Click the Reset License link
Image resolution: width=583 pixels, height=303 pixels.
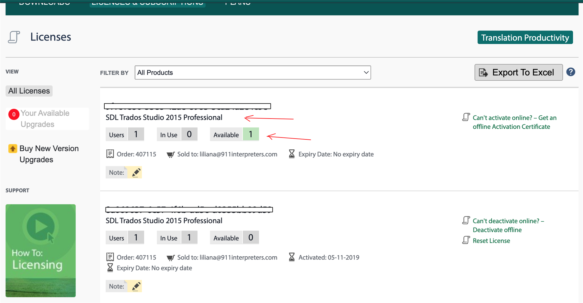(x=491, y=241)
